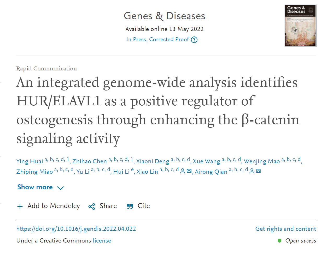Click the envelope icon next to Xiao Lin
Viewport: 327px width, 254px height.
189,171
